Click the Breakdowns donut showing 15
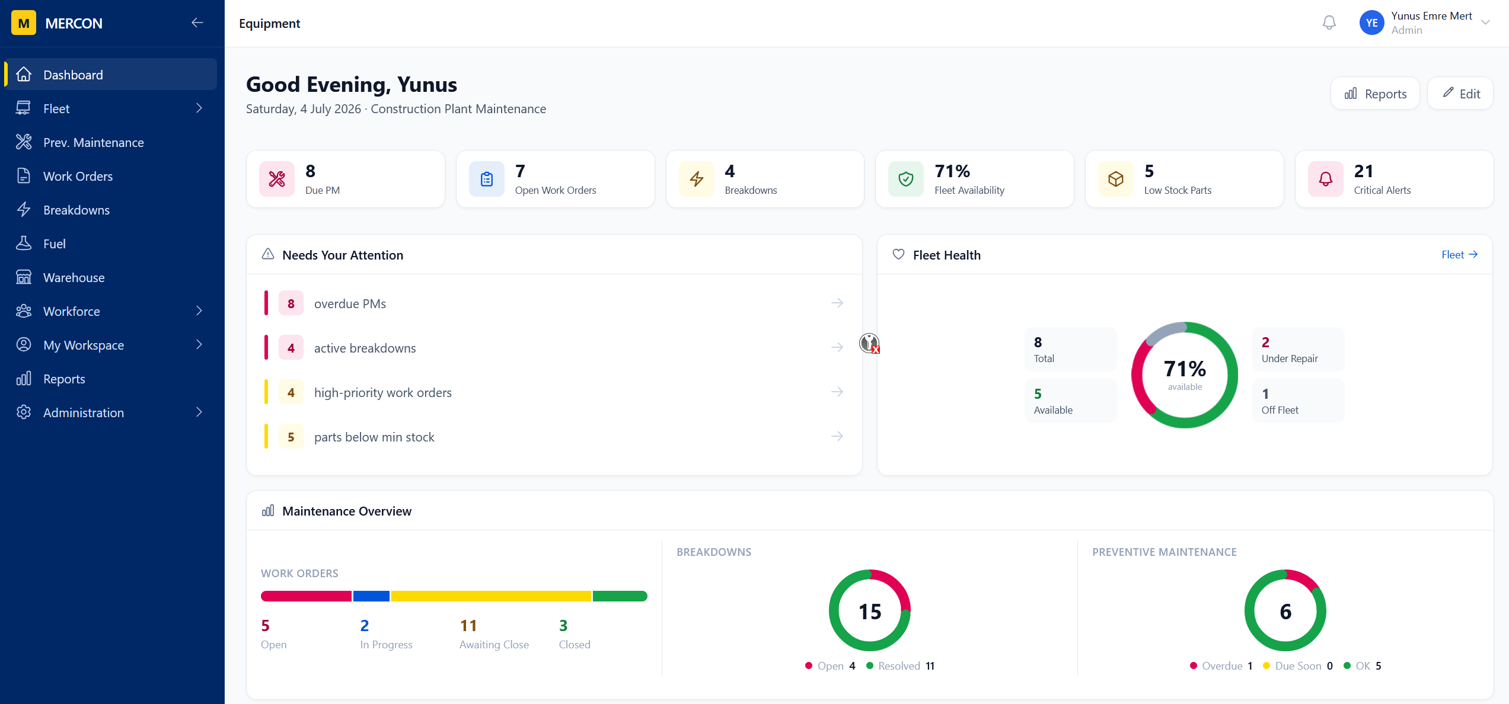The width and height of the screenshot is (1509, 704). click(x=870, y=610)
